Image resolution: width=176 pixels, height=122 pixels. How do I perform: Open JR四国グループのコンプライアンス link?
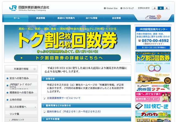coord(21,86)
